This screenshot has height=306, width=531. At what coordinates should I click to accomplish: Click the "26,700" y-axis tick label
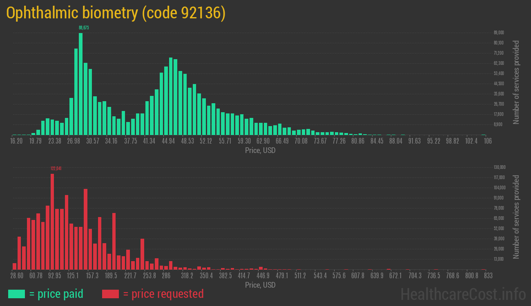point(499,104)
